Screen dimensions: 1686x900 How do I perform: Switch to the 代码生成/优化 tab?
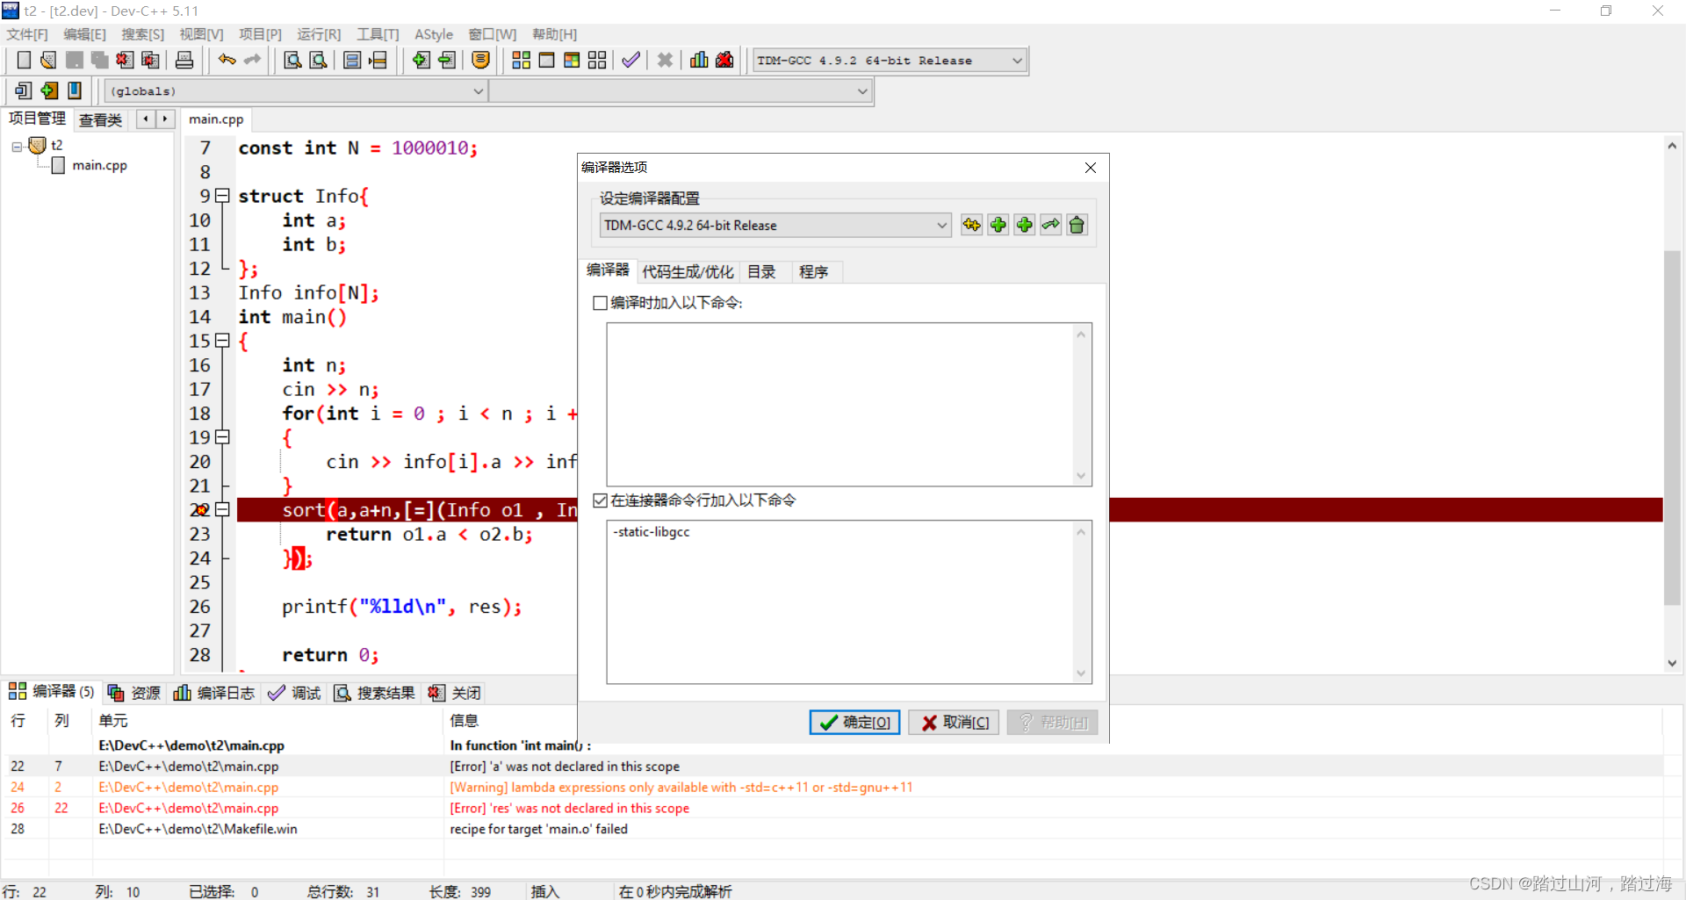pos(688,272)
